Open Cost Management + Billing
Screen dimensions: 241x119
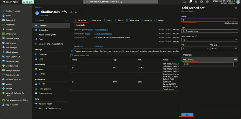[15, 100]
